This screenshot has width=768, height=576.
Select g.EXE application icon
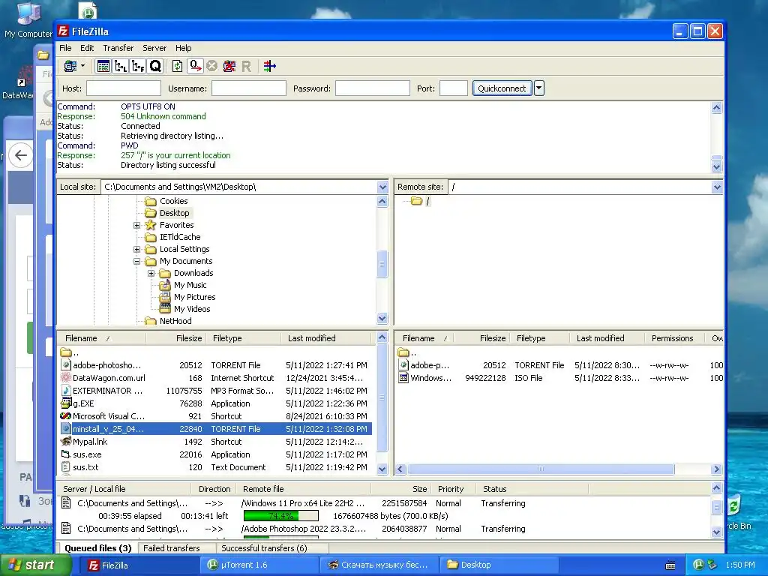66,403
